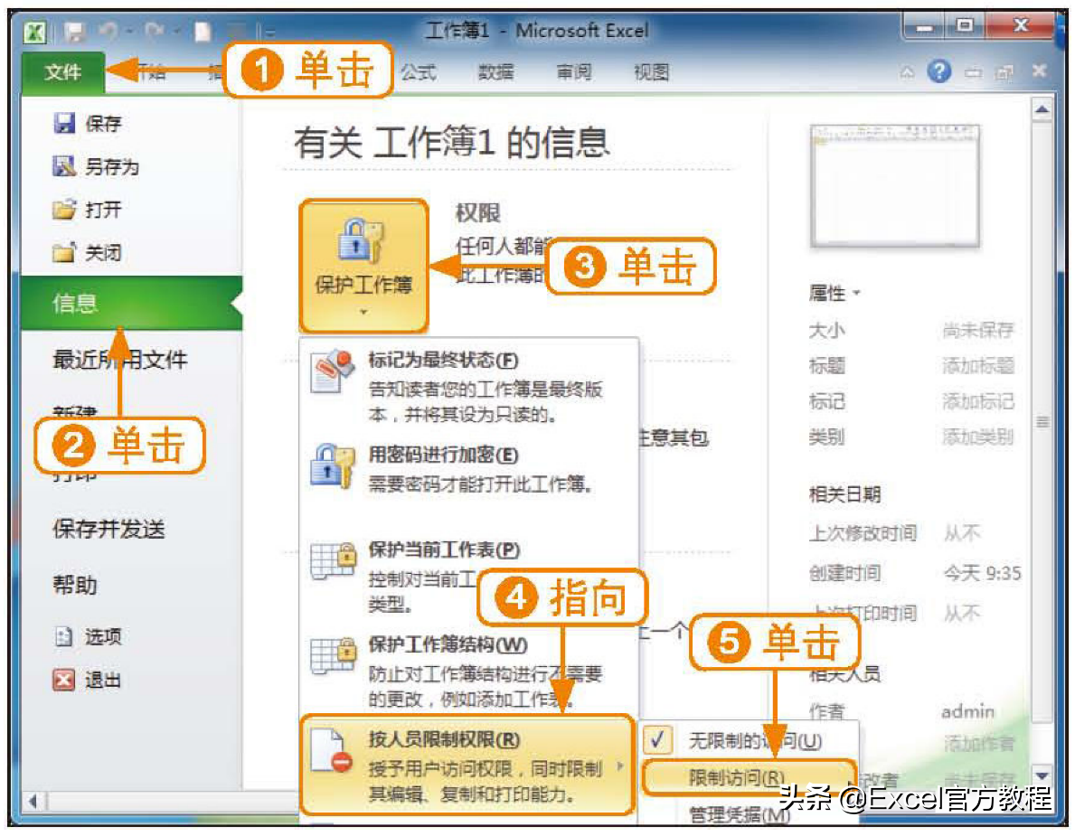Select 打开 (Open) in the sidebar

click(x=88, y=209)
